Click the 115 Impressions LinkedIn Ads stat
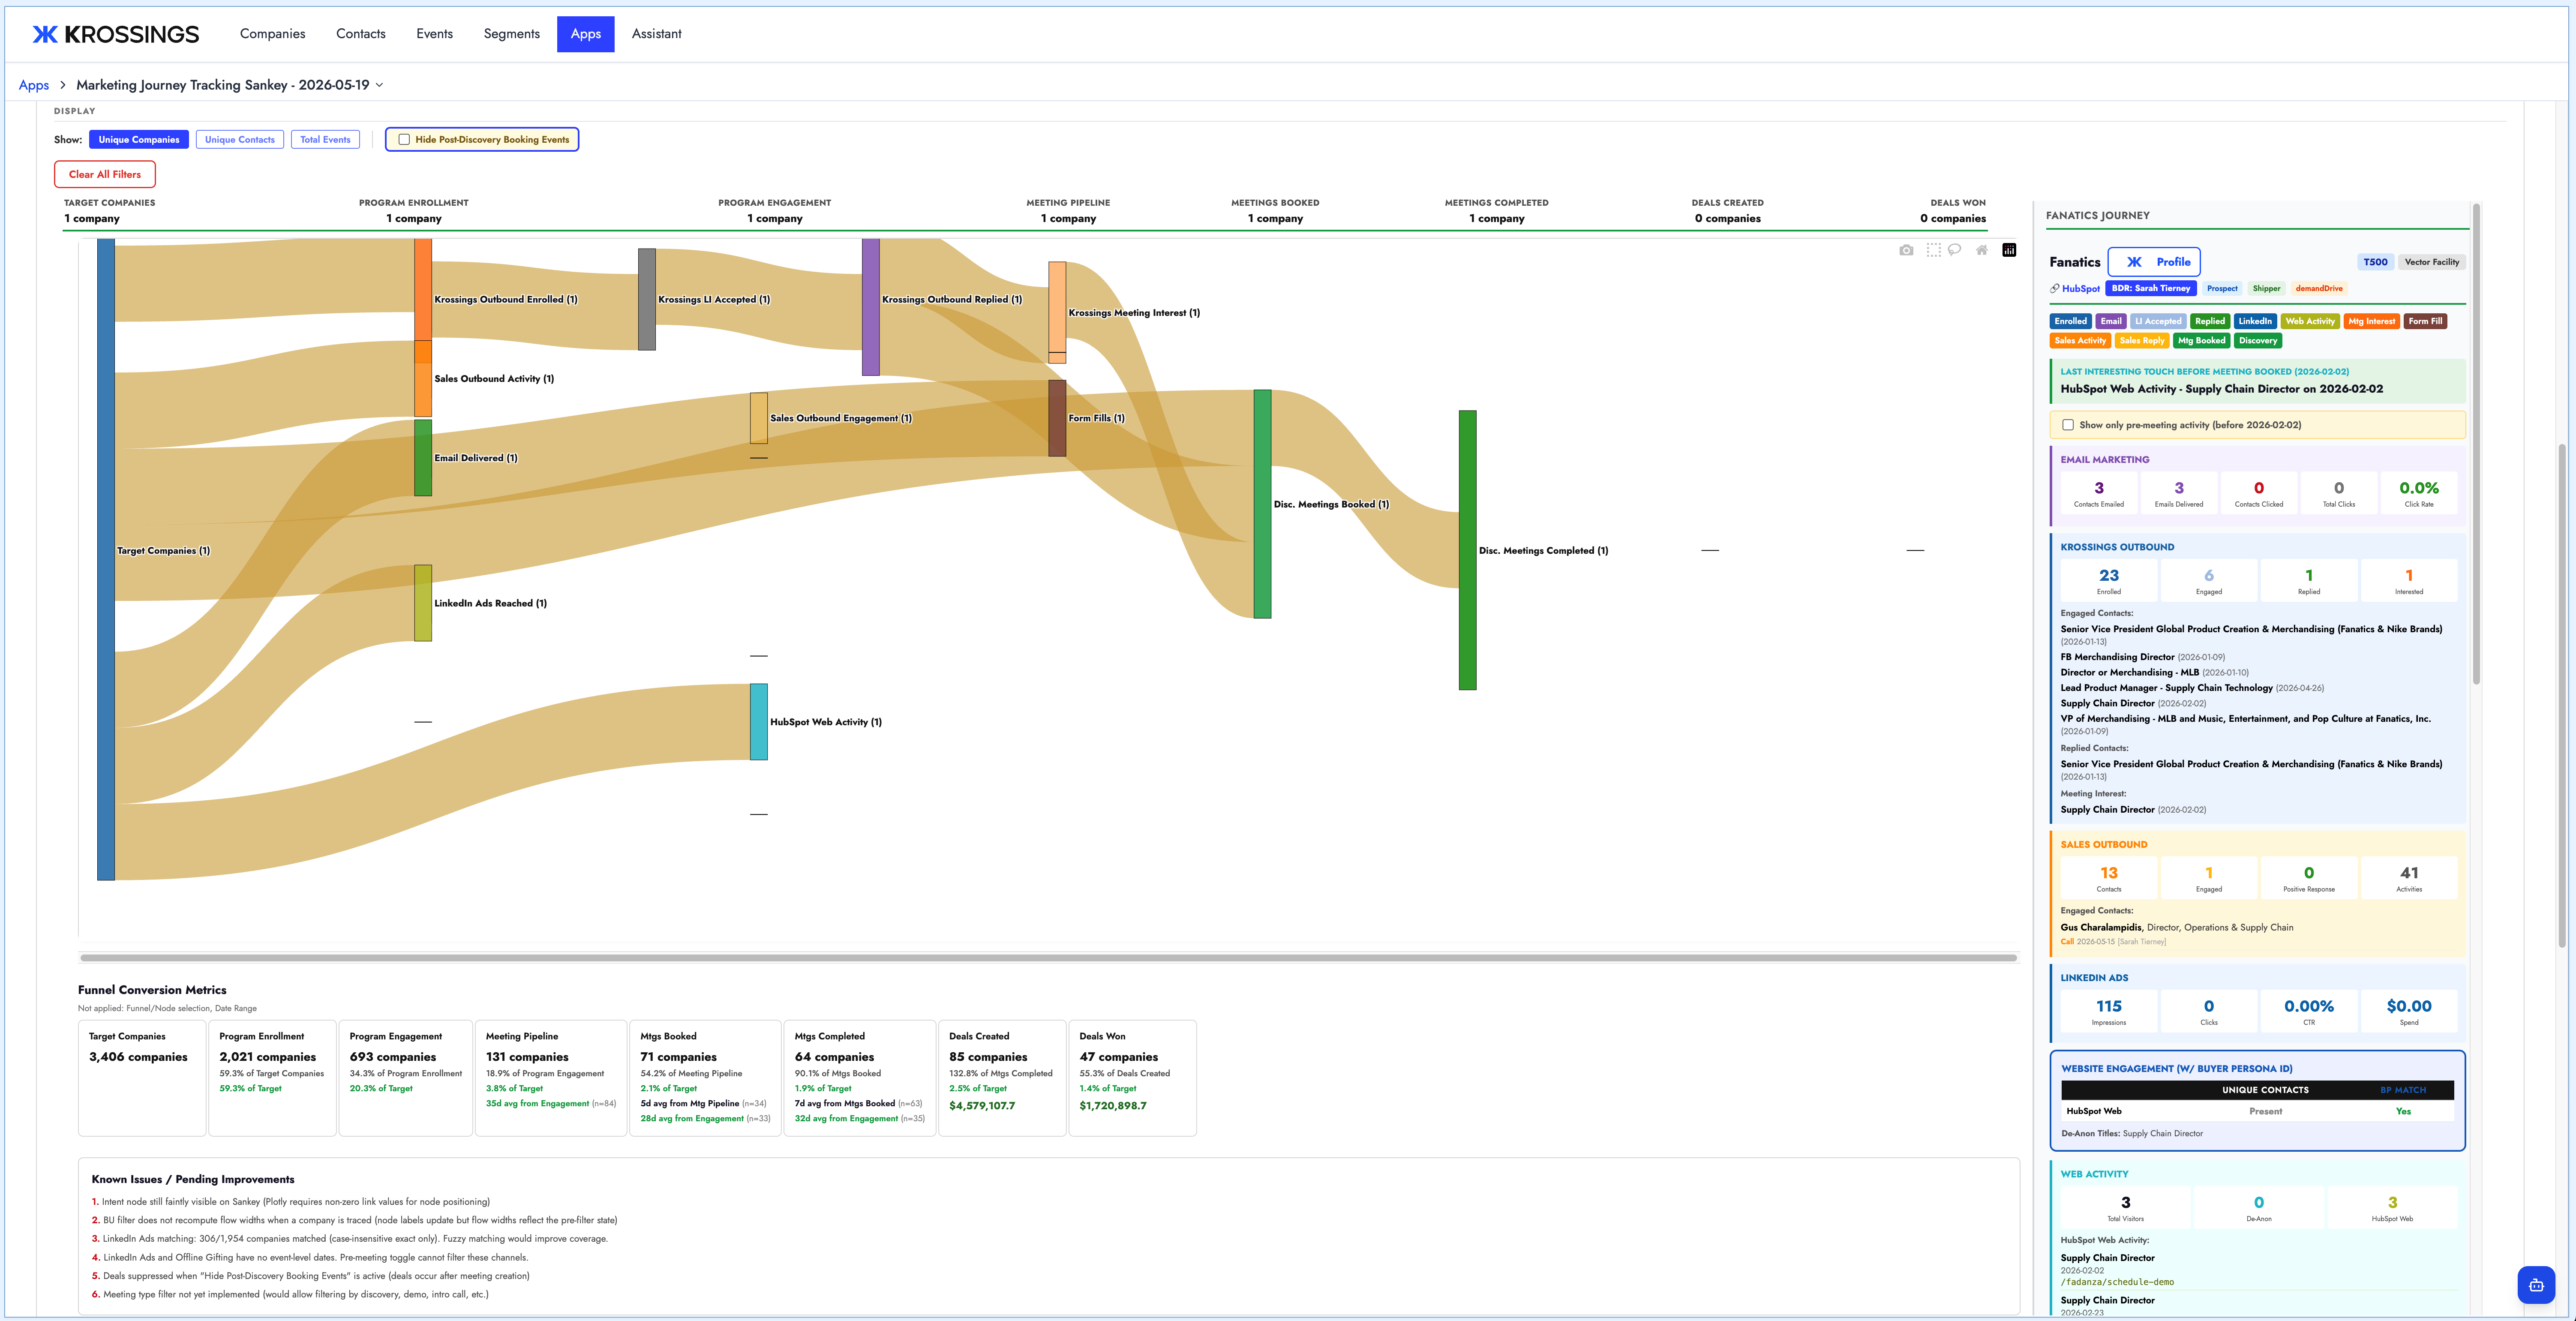2576x1321 pixels. [x=2109, y=1012]
